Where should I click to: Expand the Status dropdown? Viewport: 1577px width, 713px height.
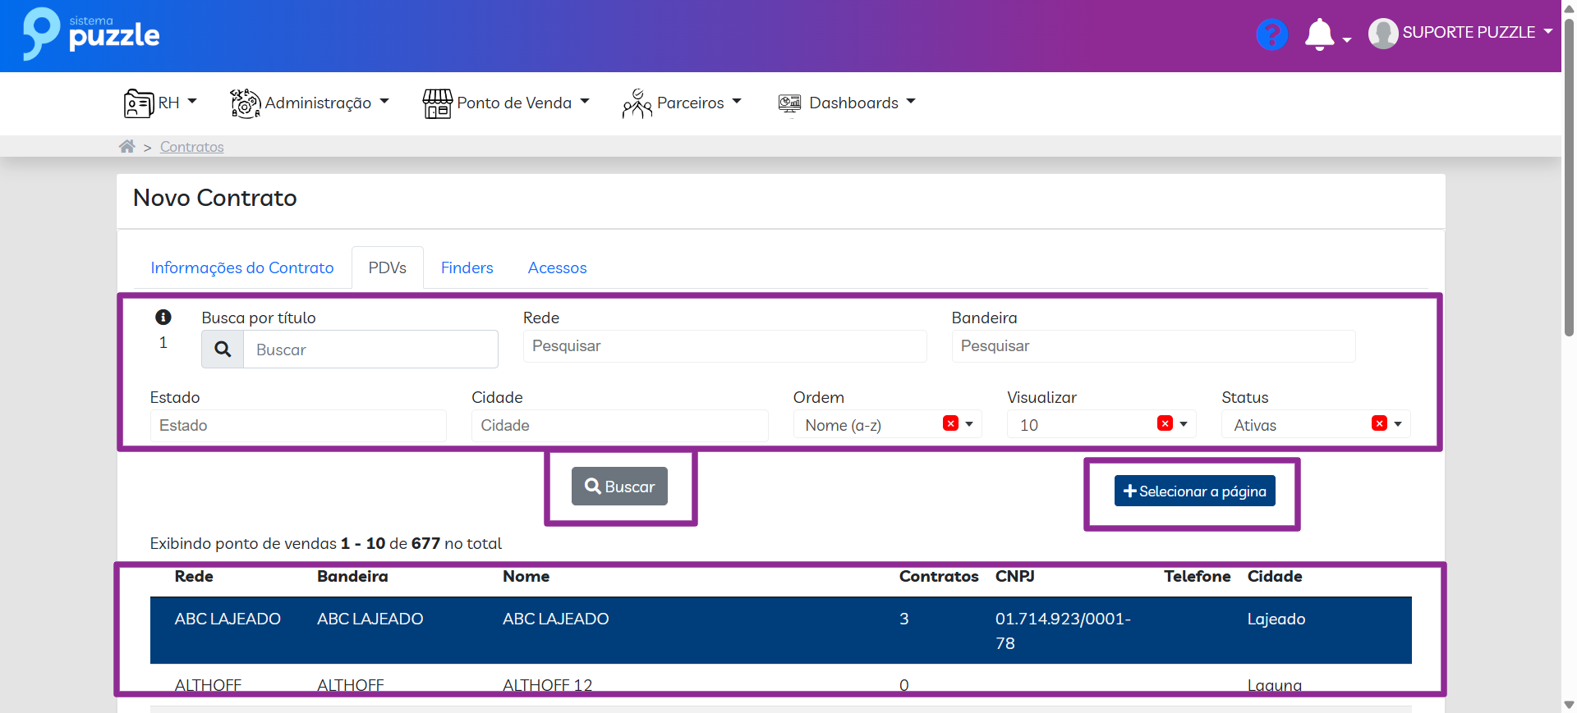(x=1398, y=424)
